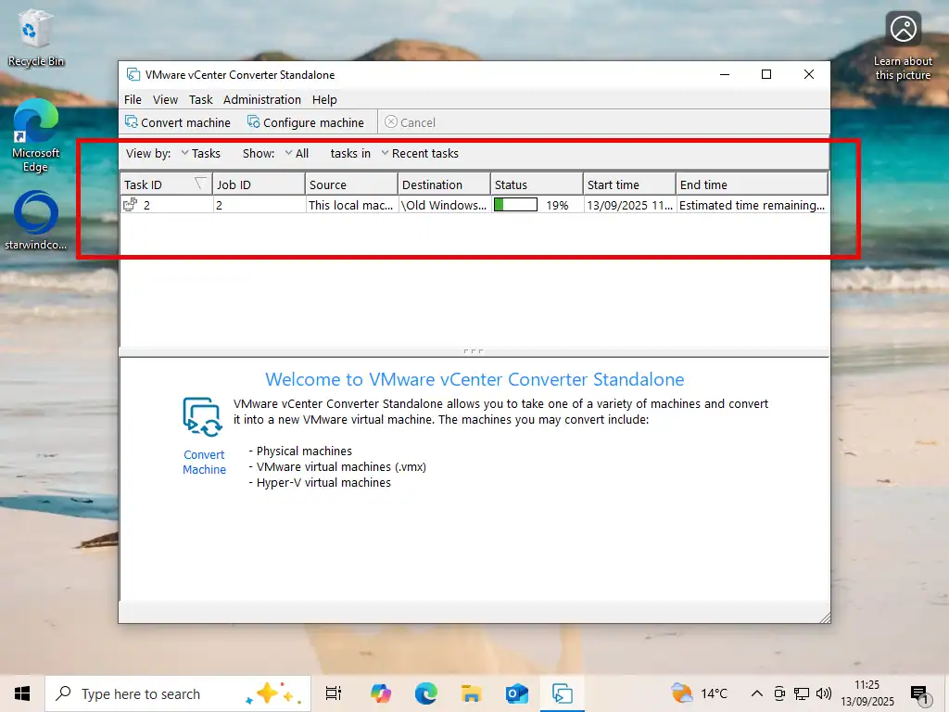
Task: Open the Windows Start menu
Action: [x=22, y=693]
